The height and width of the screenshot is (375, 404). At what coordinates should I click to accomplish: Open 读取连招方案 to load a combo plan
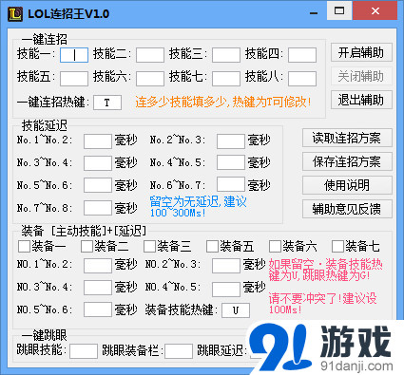pos(347,138)
